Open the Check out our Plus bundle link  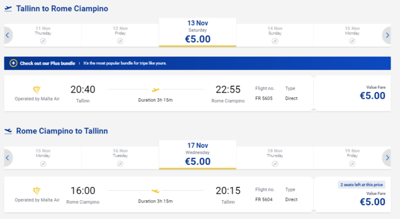pyautogui.click(x=47, y=63)
